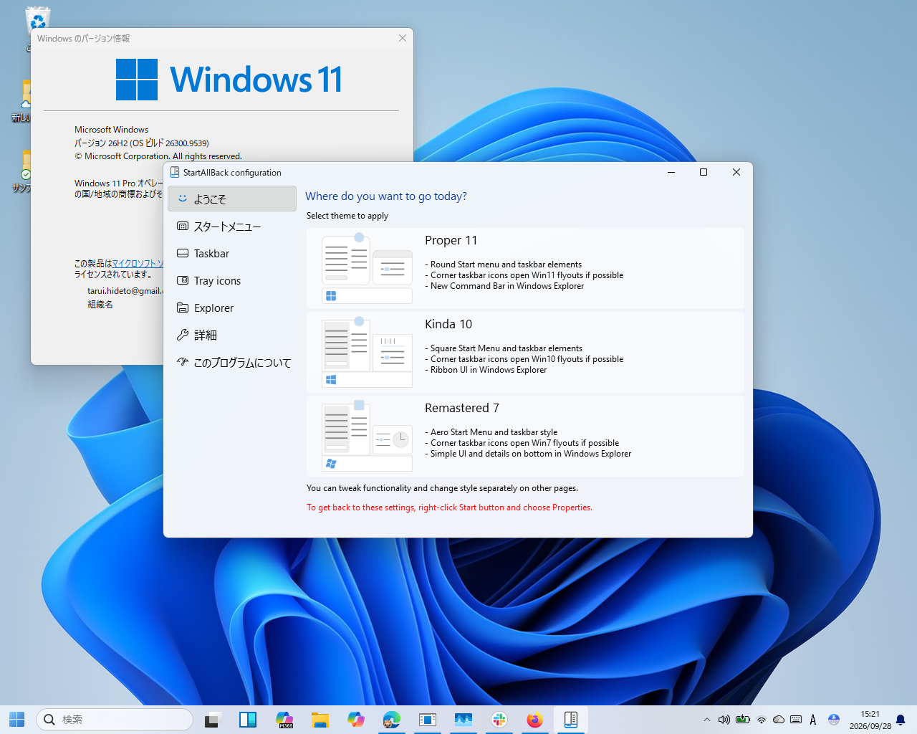
Task: Click the StartAllBack title bar icon
Action: coord(175,172)
